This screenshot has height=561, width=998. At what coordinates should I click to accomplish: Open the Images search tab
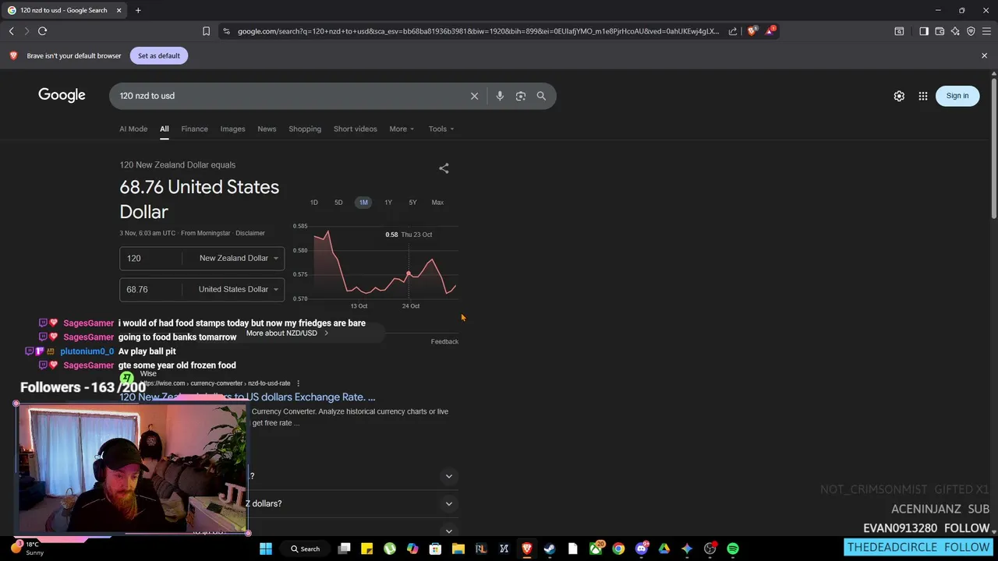click(x=232, y=129)
